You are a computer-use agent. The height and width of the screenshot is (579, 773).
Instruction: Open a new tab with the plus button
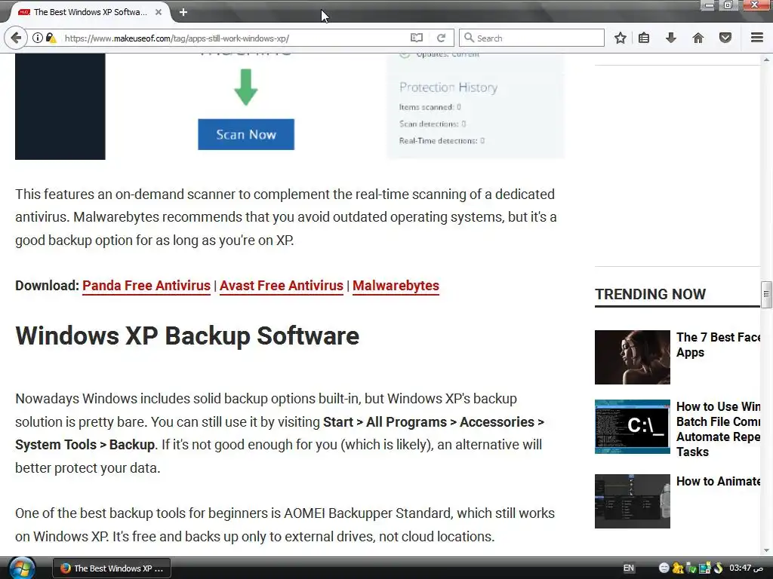pyautogui.click(x=183, y=12)
